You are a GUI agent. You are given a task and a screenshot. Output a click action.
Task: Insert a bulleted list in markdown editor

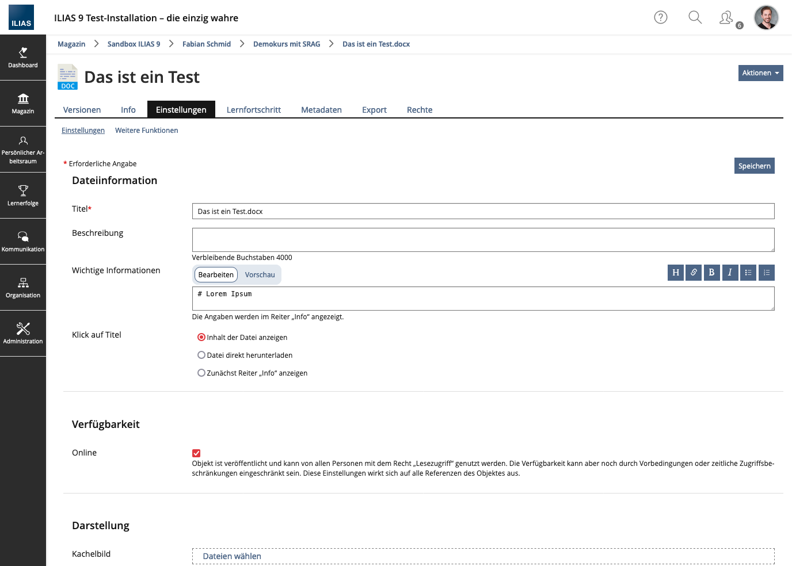pos(748,273)
